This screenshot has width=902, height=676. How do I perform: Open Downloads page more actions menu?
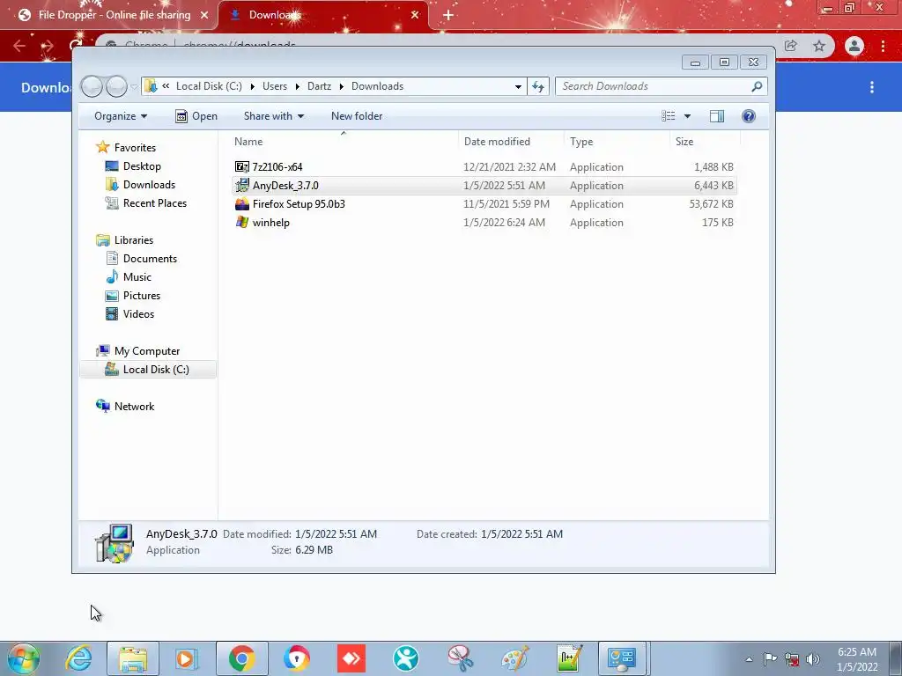(x=872, y=87)
